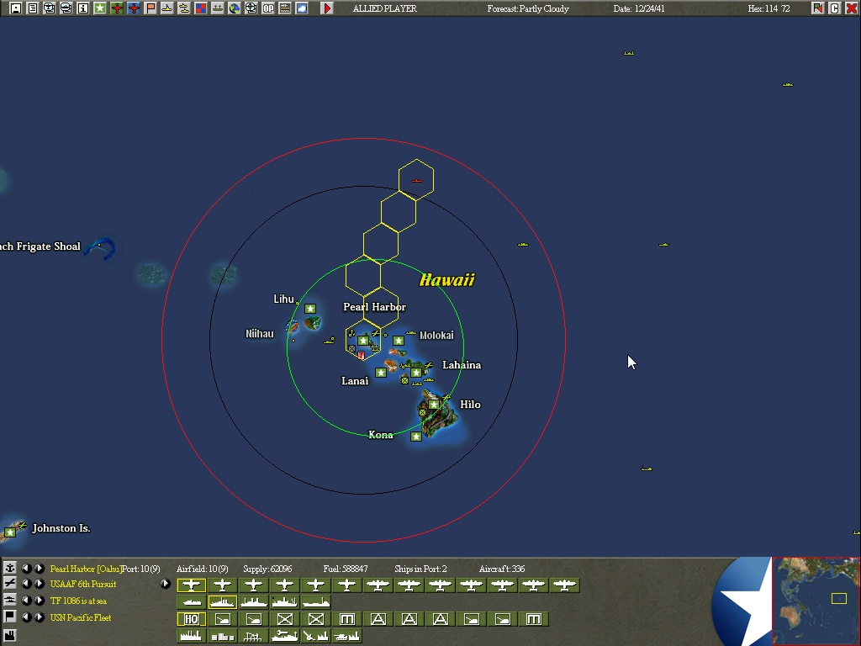Viewport: 861px width, 646px height.
Task: Open the information 'i' toolbar icon
Action: pyautogui.click(x=83, y=8)
